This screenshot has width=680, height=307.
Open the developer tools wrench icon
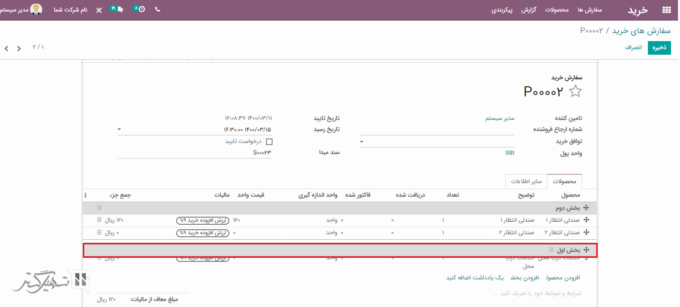click(x=99, y=10)
